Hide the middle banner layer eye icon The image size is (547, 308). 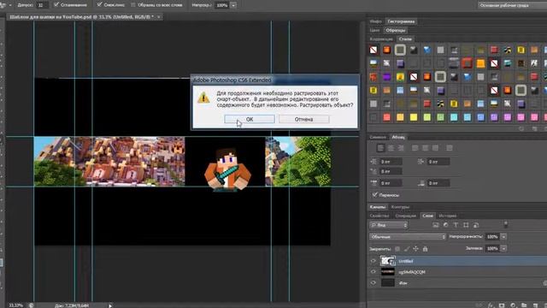click(x=373, y=272)
